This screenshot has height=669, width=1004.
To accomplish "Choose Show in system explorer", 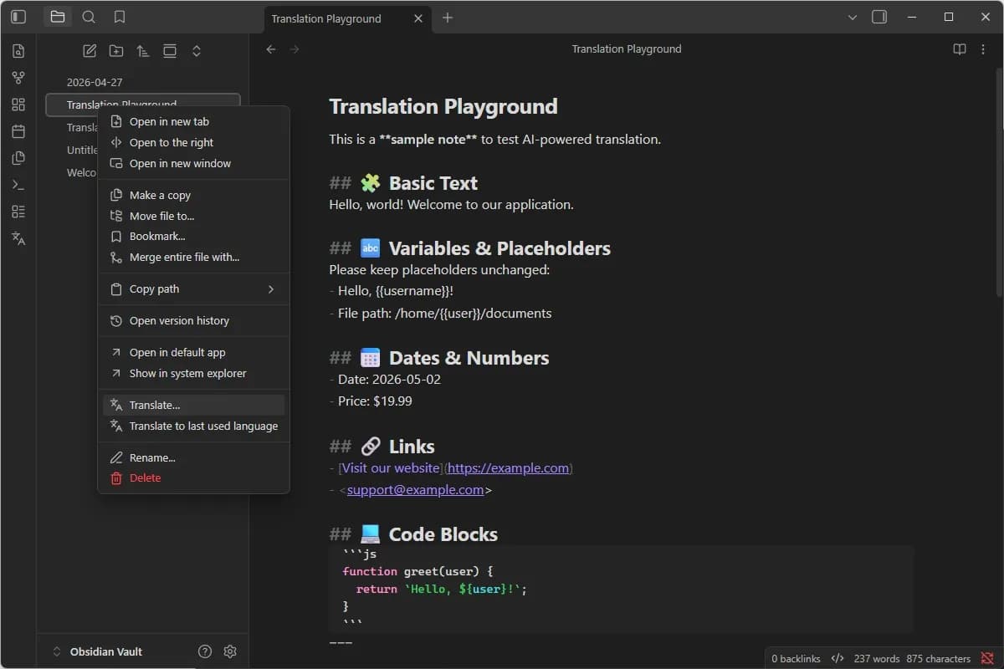I will [193, 374].
